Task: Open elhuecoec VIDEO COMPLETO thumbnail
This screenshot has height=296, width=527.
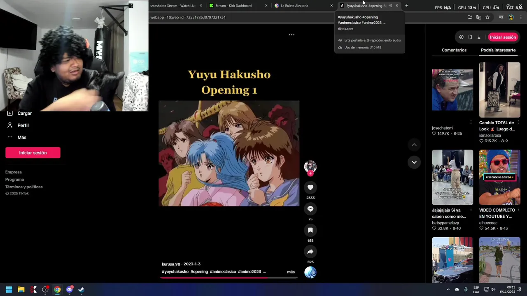Action: pos(500,177)
